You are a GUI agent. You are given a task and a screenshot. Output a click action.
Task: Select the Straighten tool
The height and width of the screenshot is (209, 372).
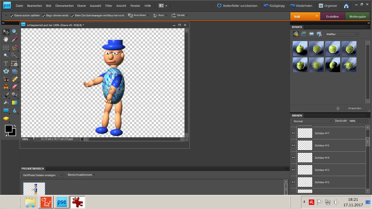coord(15,71)
